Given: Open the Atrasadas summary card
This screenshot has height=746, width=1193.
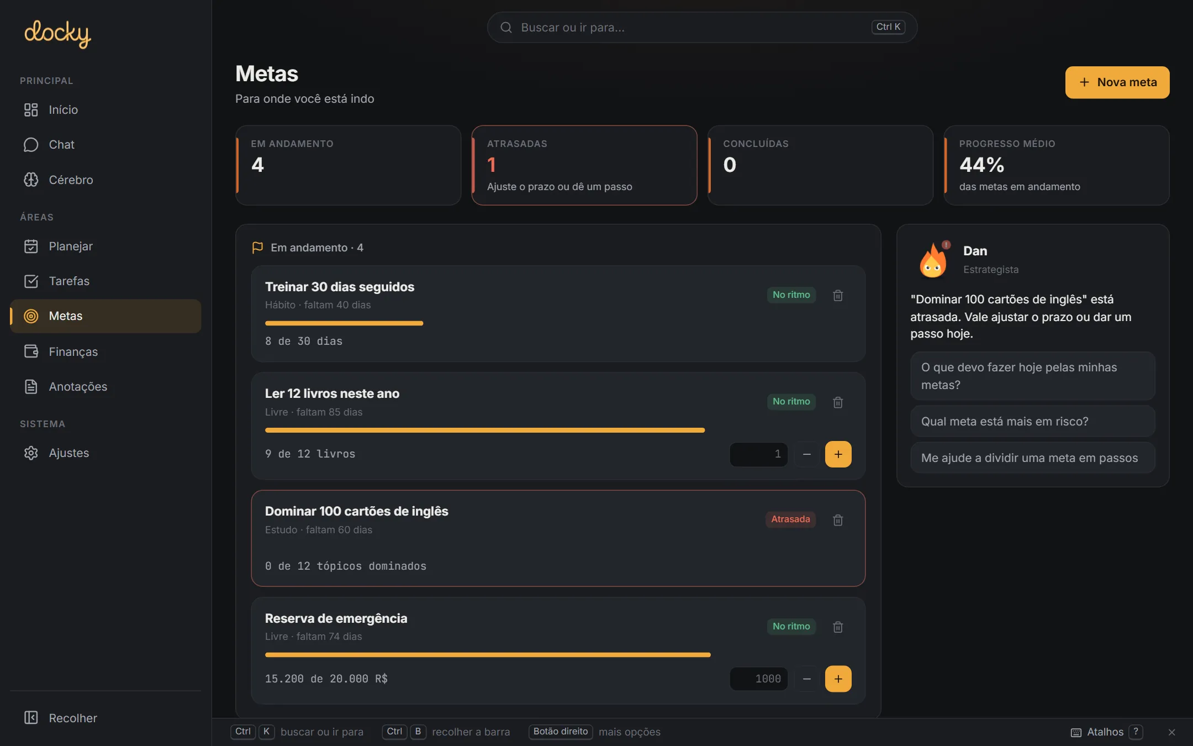Looking at the screenshot, I should click(584, 165).
